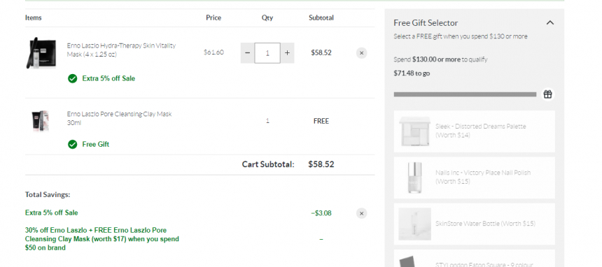The width and height of the screenshot is (602, 267).
Task: Open Erno Laszlo Hydra-Therapy Skin Vitality Mask link
Action: point(121,50)
